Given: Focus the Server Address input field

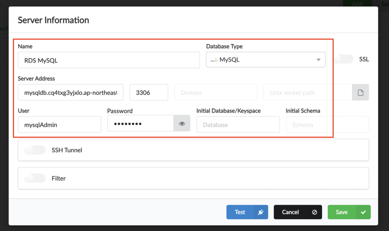Looking at the screenshot, I should 71,92.
